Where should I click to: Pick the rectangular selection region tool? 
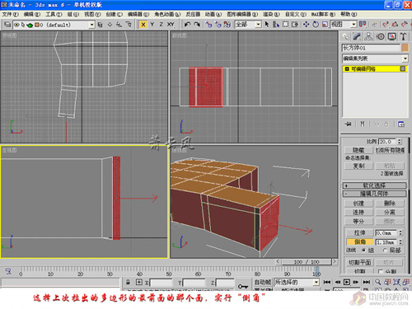[285, 25]
